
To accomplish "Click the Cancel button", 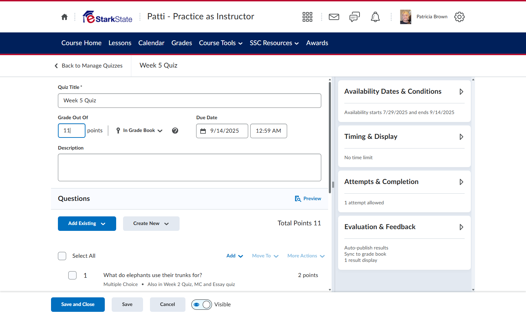I will click(168, 305).
